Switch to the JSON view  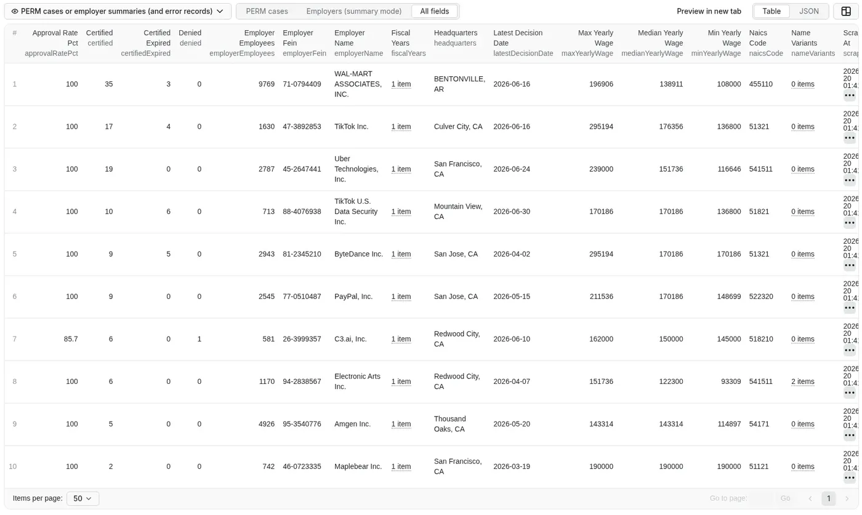point(809,11)
